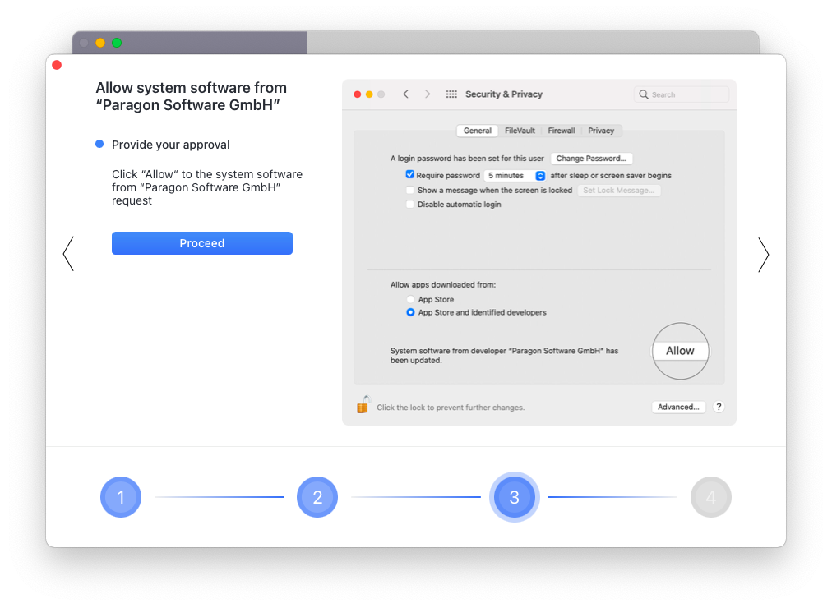This screenshot has width=832, height=608.
Task: Click the blue Proceed button
Action: [201, 242]
